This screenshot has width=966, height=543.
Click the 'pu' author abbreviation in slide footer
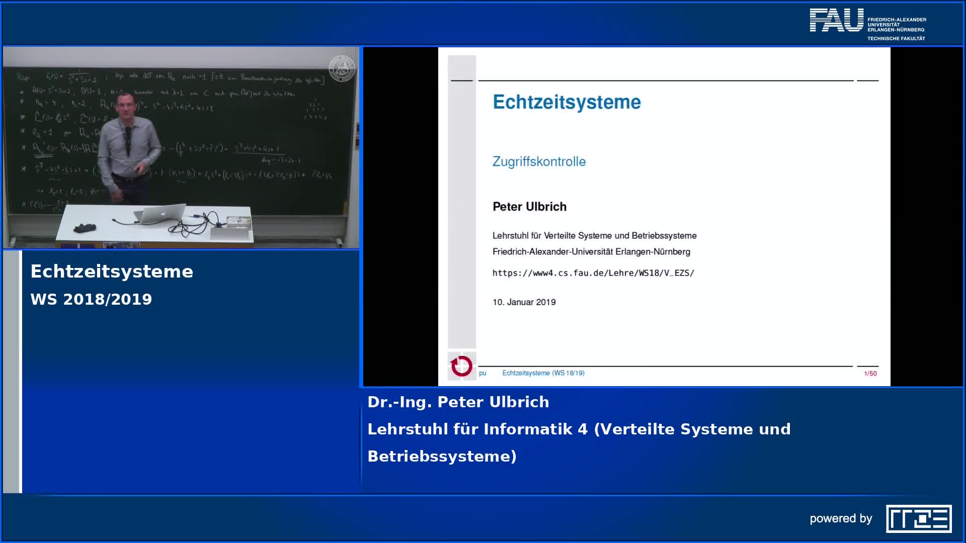482,373
